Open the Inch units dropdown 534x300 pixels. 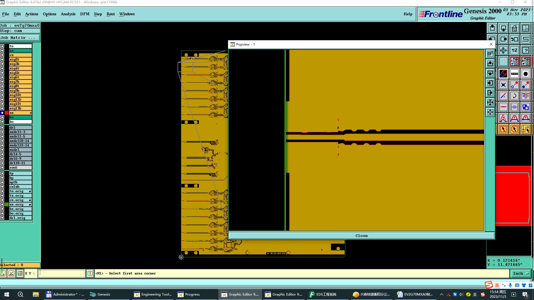[x=520, y=274]
